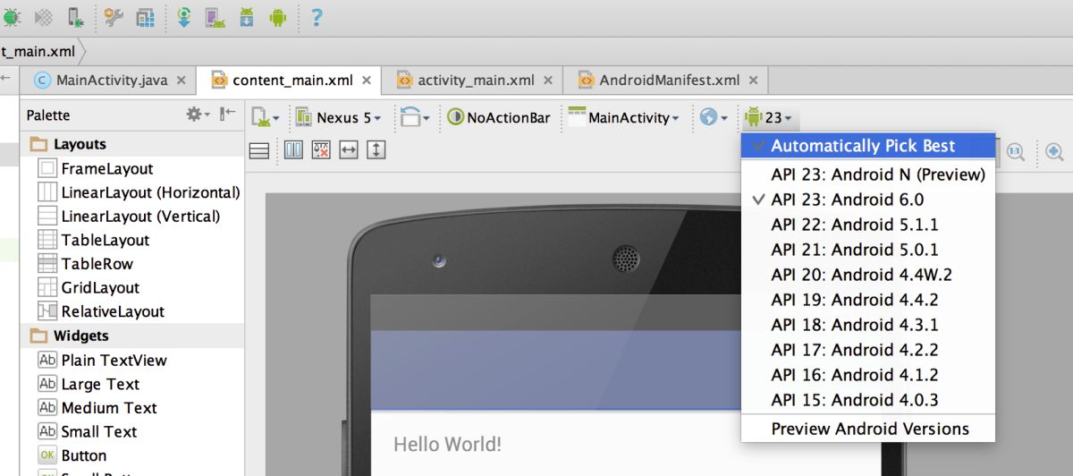1073x476 pixels.
Task: Collapse the Layouts palette group
Action: 131,144
